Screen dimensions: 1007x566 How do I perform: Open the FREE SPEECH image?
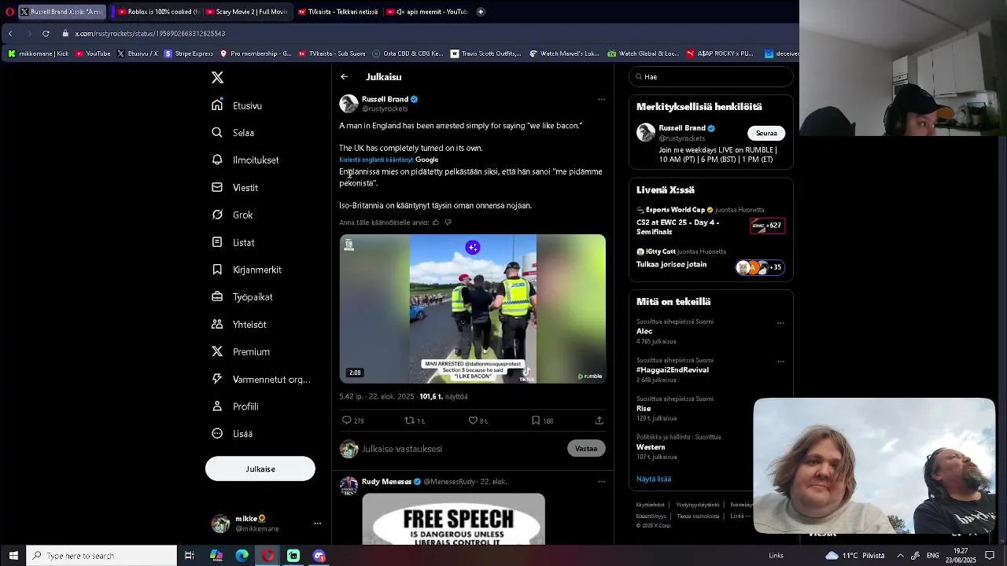pos(453,519)
